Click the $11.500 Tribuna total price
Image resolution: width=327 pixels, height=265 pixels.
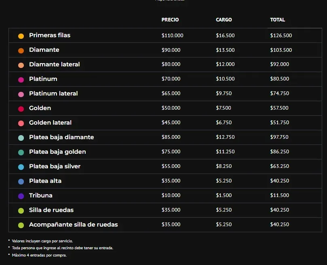point(279,195)
